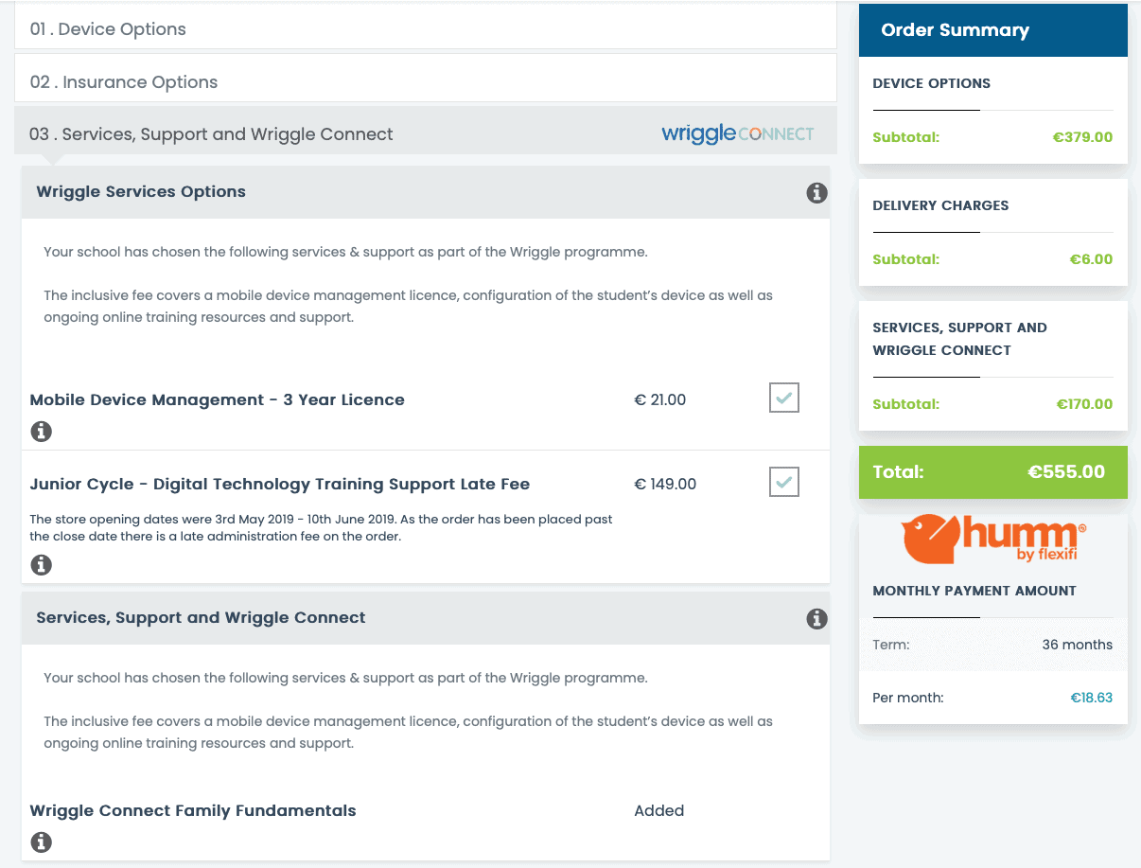Click info icon below Junior Cycle late fee note
The image size is (1141, 868).
tap(41, 565)
